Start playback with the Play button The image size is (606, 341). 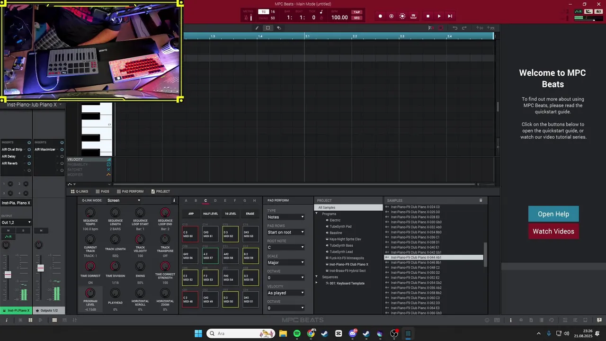tap(439, 16)
